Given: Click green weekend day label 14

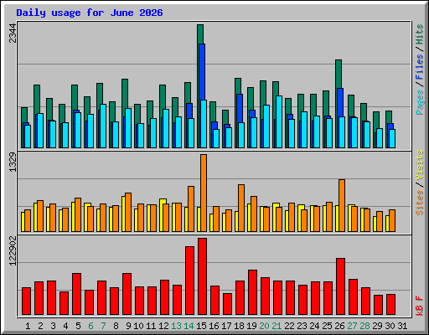Looking at the screenshot, I should (x=189, y=326).
